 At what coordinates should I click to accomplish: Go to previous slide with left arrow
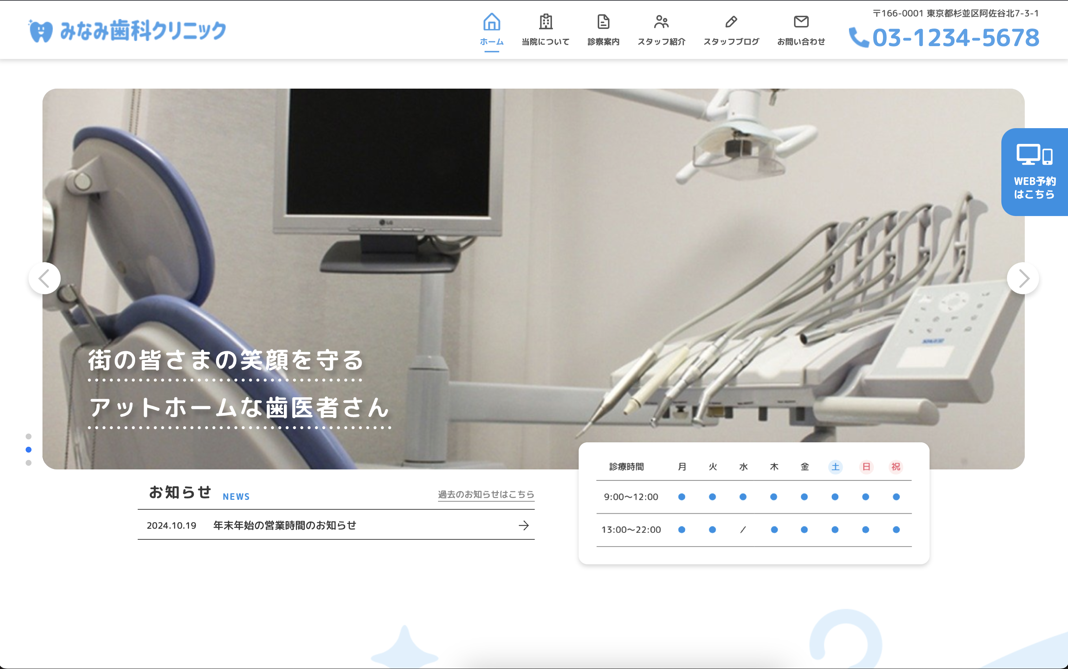(x=45, y=278)
